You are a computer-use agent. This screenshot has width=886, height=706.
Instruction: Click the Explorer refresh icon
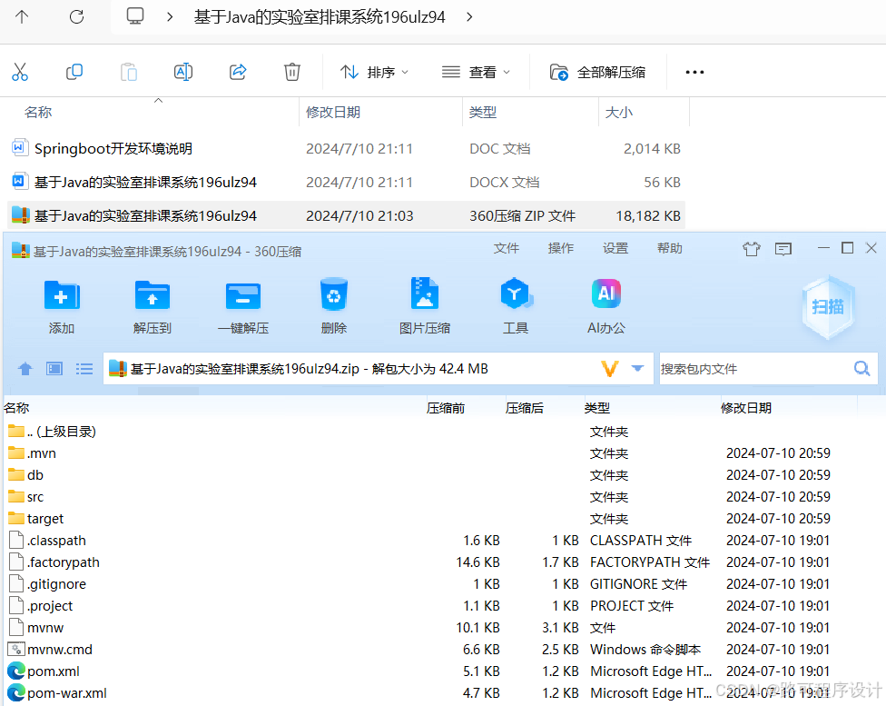(x=76, y=17)
